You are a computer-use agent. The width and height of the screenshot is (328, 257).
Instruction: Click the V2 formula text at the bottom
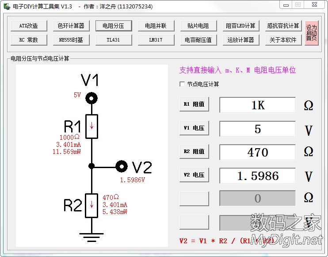[226, 241]
